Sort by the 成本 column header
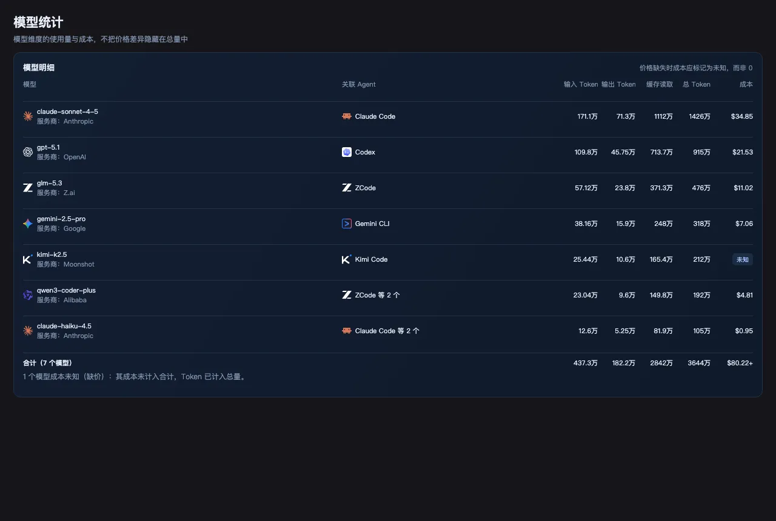Image resolution: width=776 pixels, height=521 pixels. click(x=746, y=84)
